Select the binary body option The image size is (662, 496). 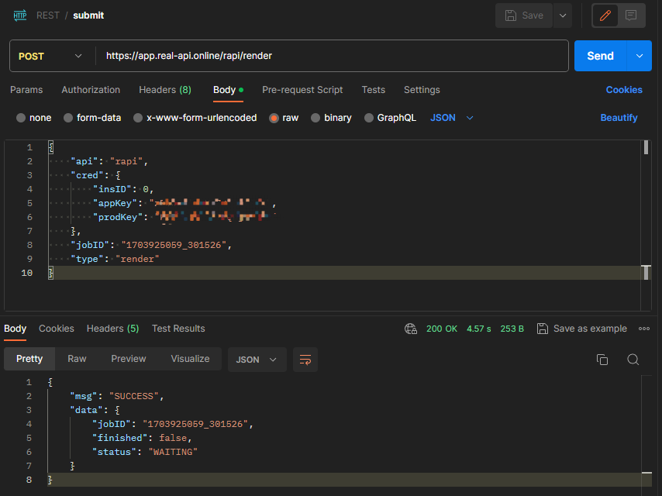coord(315,118)
